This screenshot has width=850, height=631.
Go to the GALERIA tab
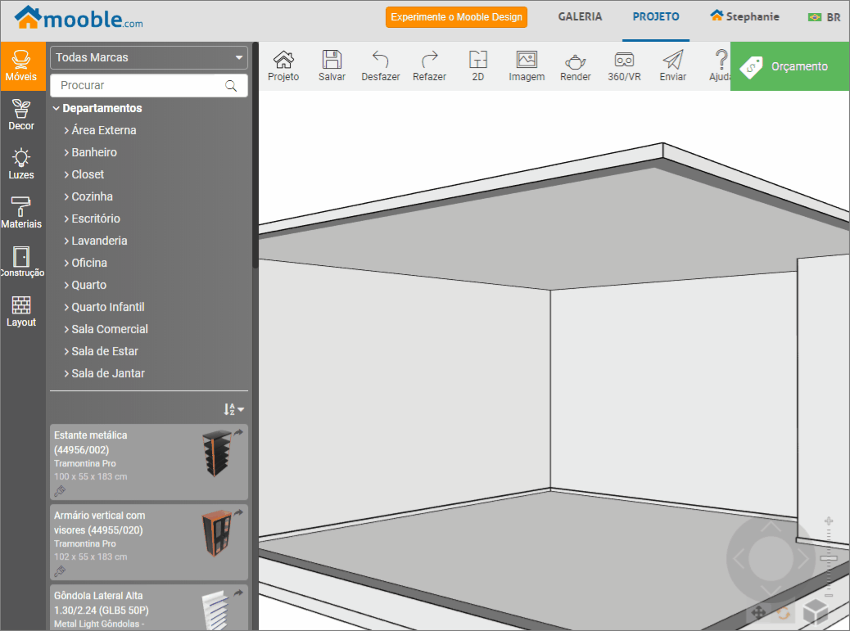(580, 17)
